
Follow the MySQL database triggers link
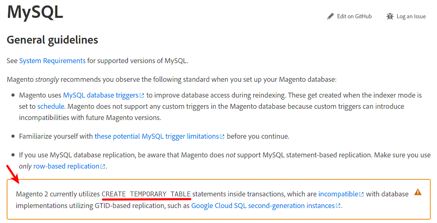(x=101, y=95)
